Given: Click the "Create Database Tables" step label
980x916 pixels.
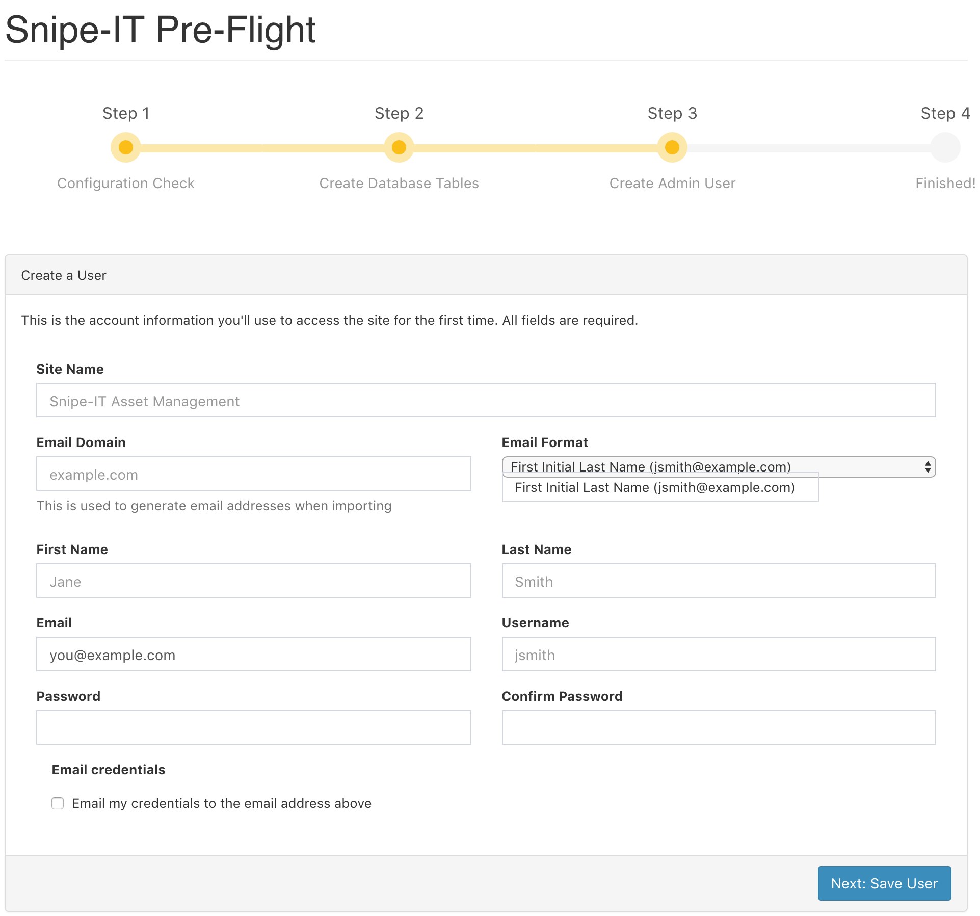Looking at the screenshot, I should click(399, 184).
